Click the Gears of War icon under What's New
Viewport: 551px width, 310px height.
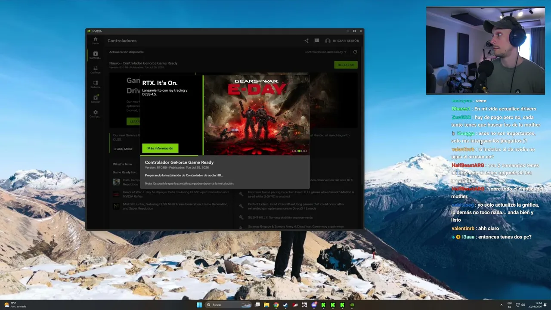(116, 194)
